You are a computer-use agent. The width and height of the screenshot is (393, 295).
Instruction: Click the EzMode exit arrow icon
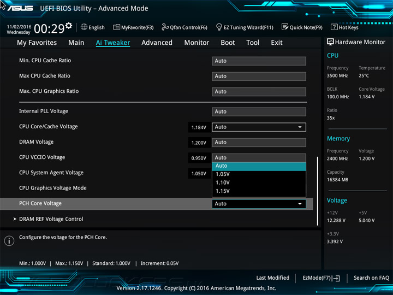[336, 278]
